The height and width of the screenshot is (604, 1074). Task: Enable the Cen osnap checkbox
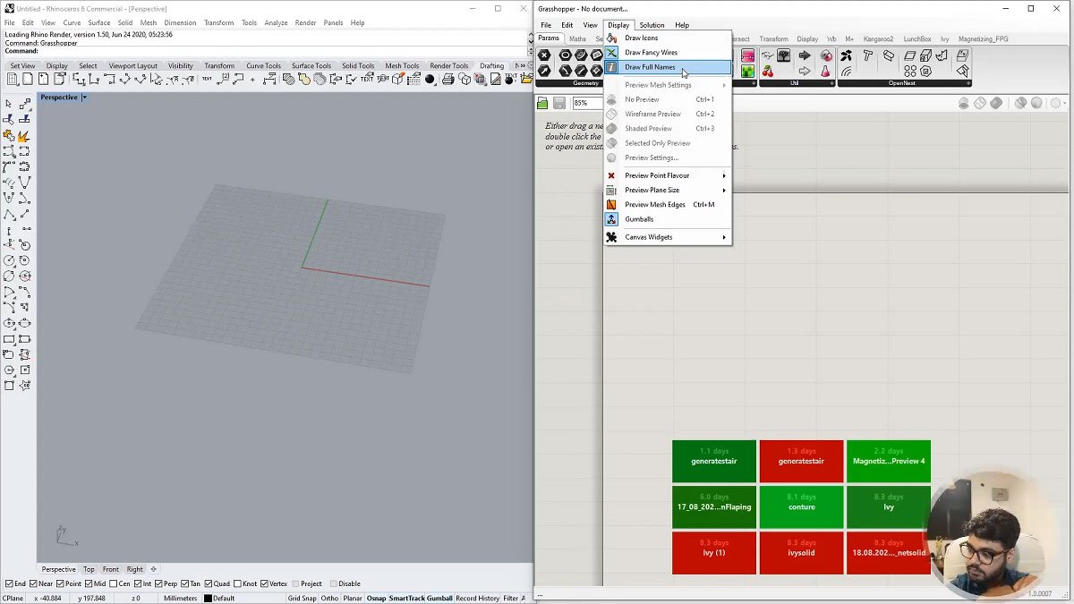[x=113, y=583]
